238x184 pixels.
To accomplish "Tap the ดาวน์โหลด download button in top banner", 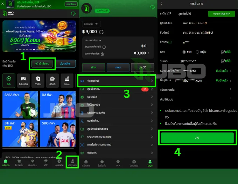I will pyautogui.click(x=71, y=4).
